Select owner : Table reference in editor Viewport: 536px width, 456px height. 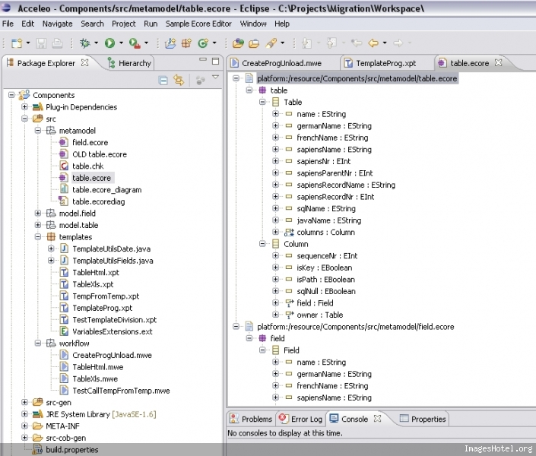point(319,315)
